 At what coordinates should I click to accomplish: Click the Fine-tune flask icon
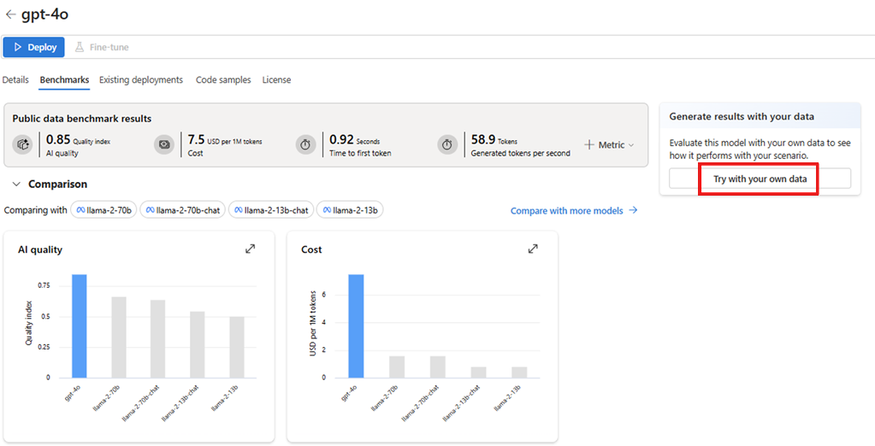pos(80,47)
